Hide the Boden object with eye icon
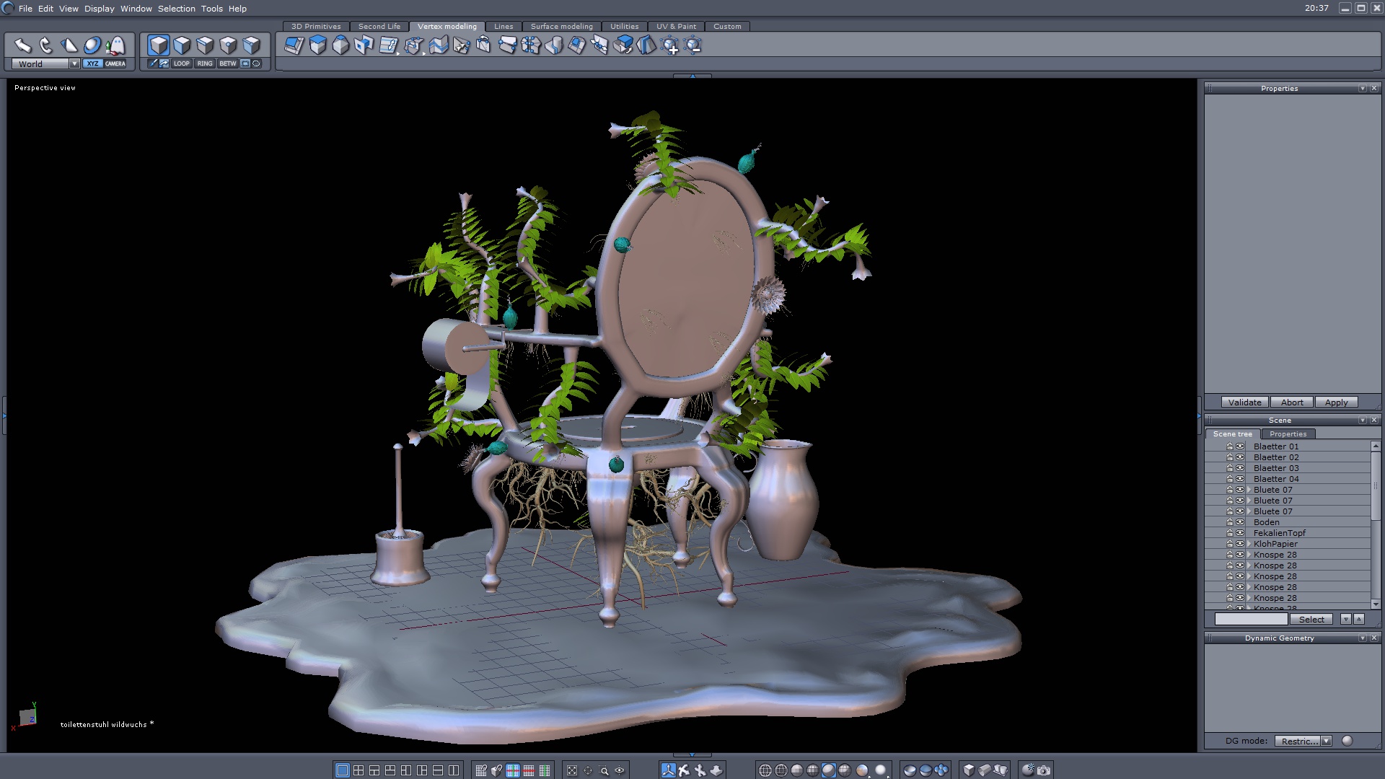This screenshot has height=779, width=1385. [1240, 522]
